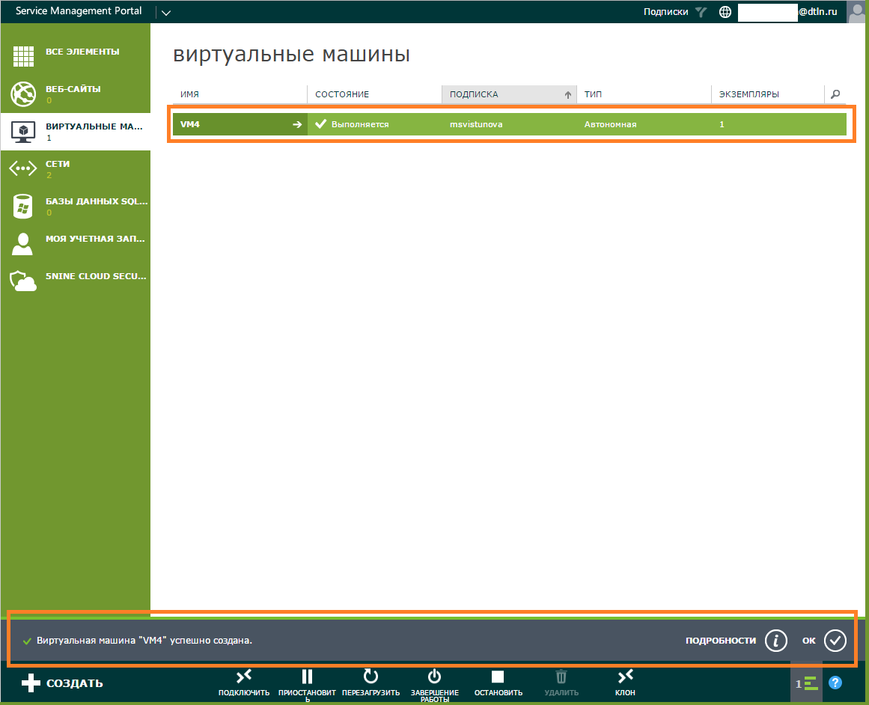Screen dimensions: 869x705
Task: Open the Базы данных SQL sidebar icon
Action: point(22,206)
